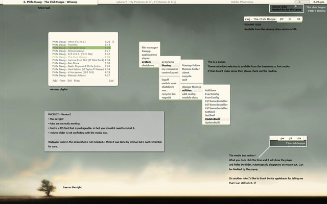Open the change themes entry
The height and width of the screenshot is (204, 327).
(x=192, y=87)
